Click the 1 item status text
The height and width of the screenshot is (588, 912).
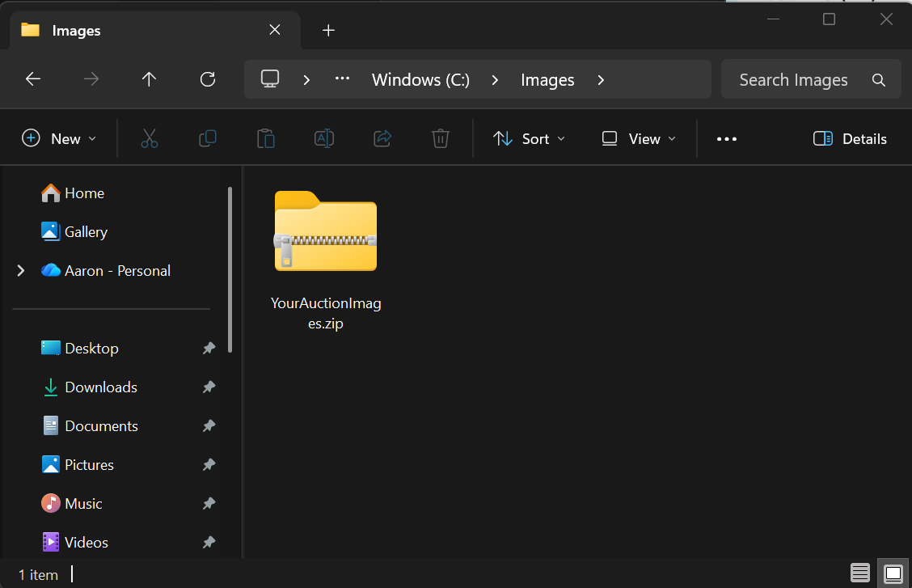pyautogui.click(x=38, y=574)
